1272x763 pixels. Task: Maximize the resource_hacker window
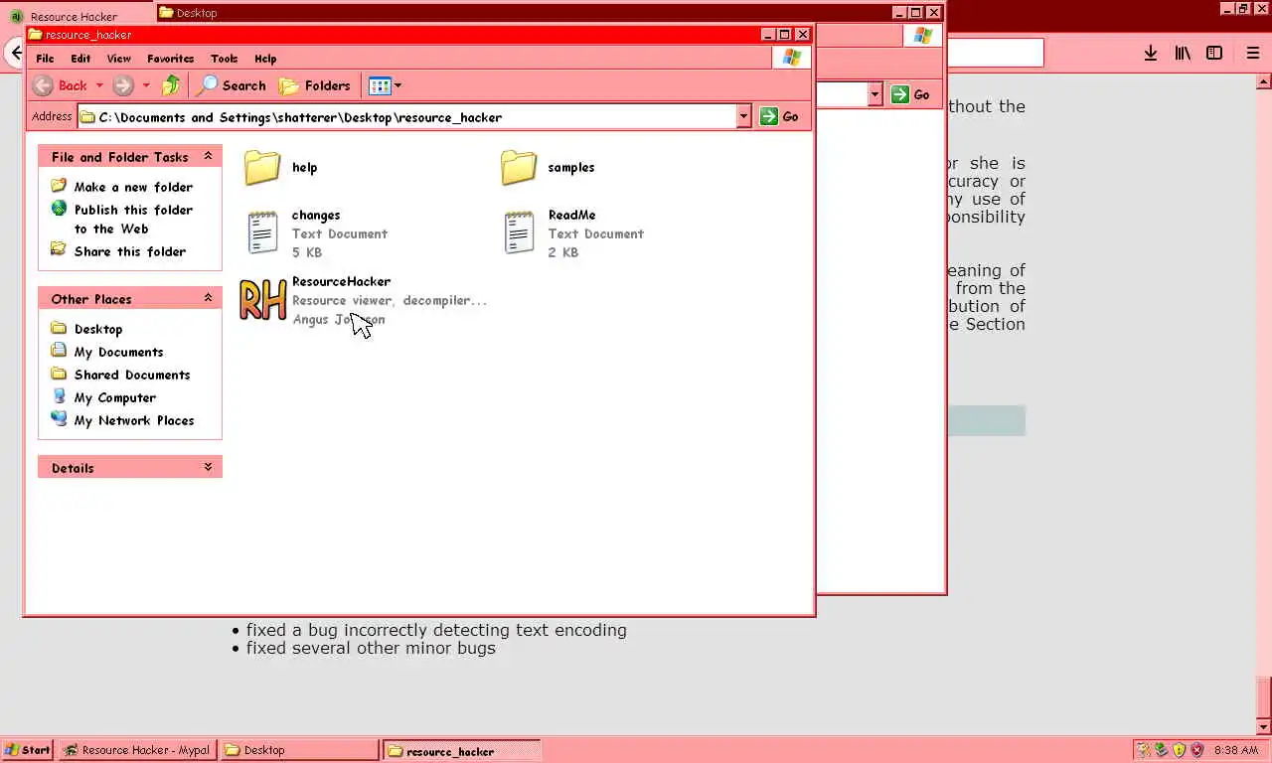click(785, 34)
